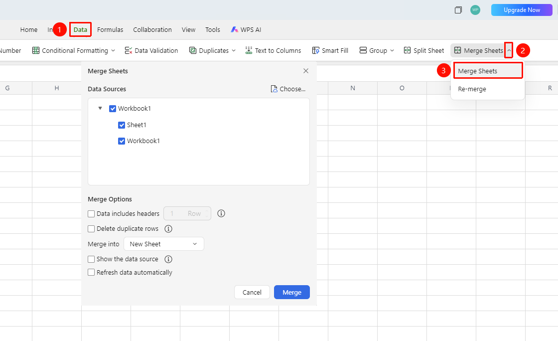
Task: Open the Data Validation tool
Action: tap(151, 50)
